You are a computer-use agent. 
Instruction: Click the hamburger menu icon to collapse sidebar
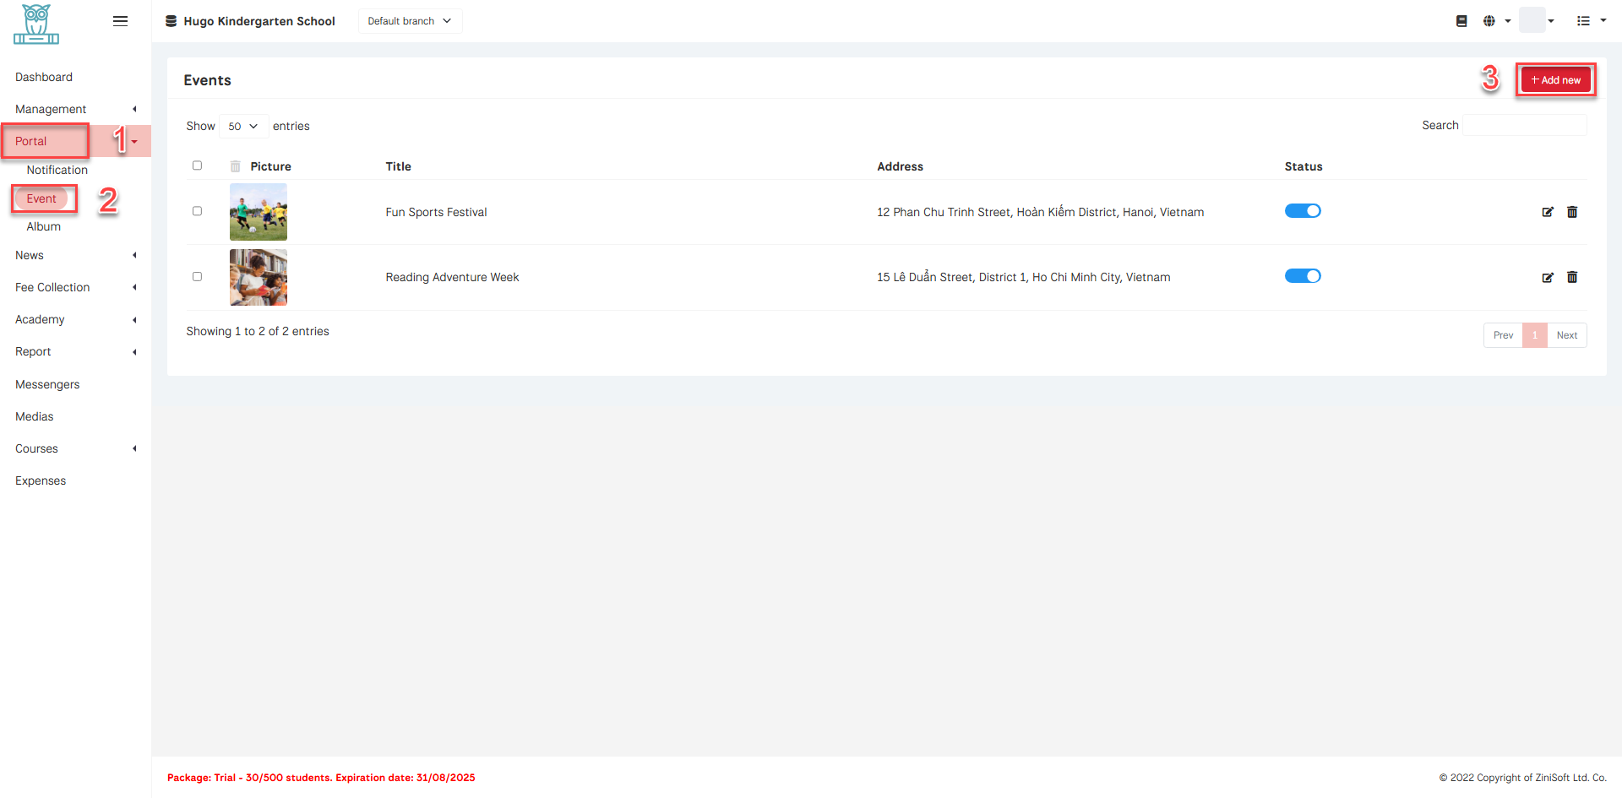click(120, 21)
